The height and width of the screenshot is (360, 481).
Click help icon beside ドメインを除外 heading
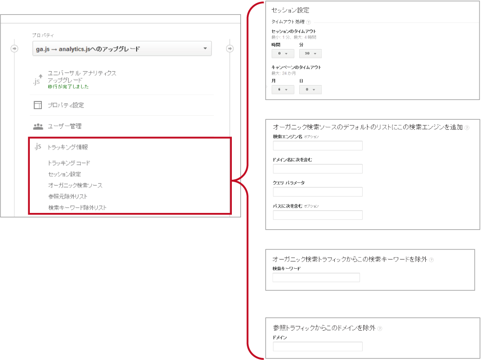(x=380, y=328)
